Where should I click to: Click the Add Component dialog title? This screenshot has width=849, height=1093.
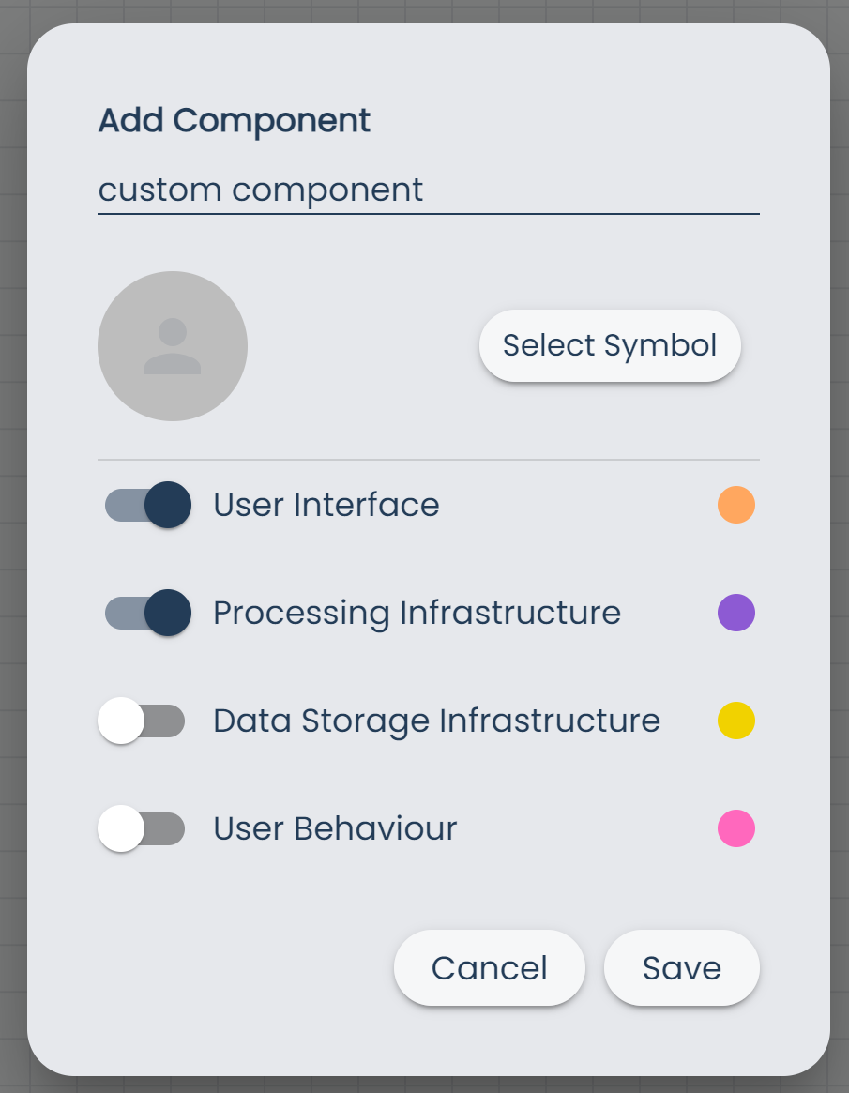[x=235, y=120]
